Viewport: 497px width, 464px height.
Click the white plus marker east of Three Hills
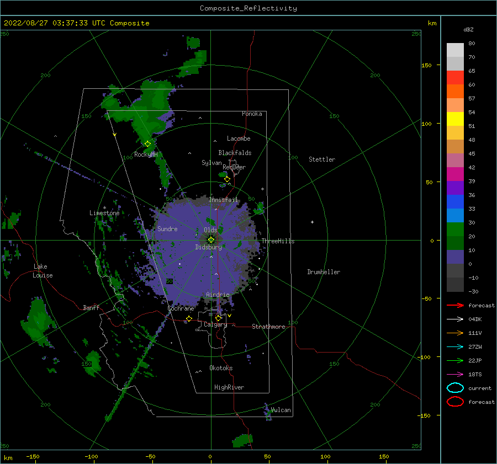tap(312, 222)
